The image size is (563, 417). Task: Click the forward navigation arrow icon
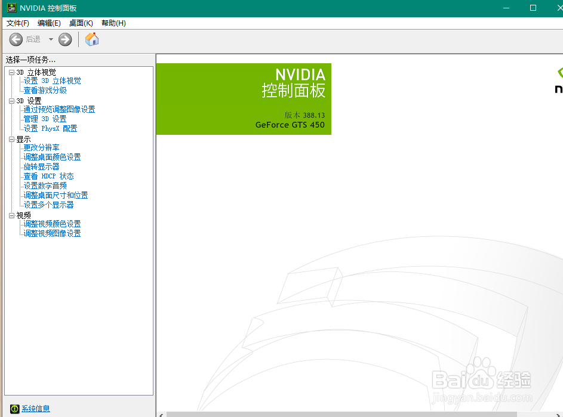pyautogui.click(x=64, y=39)
